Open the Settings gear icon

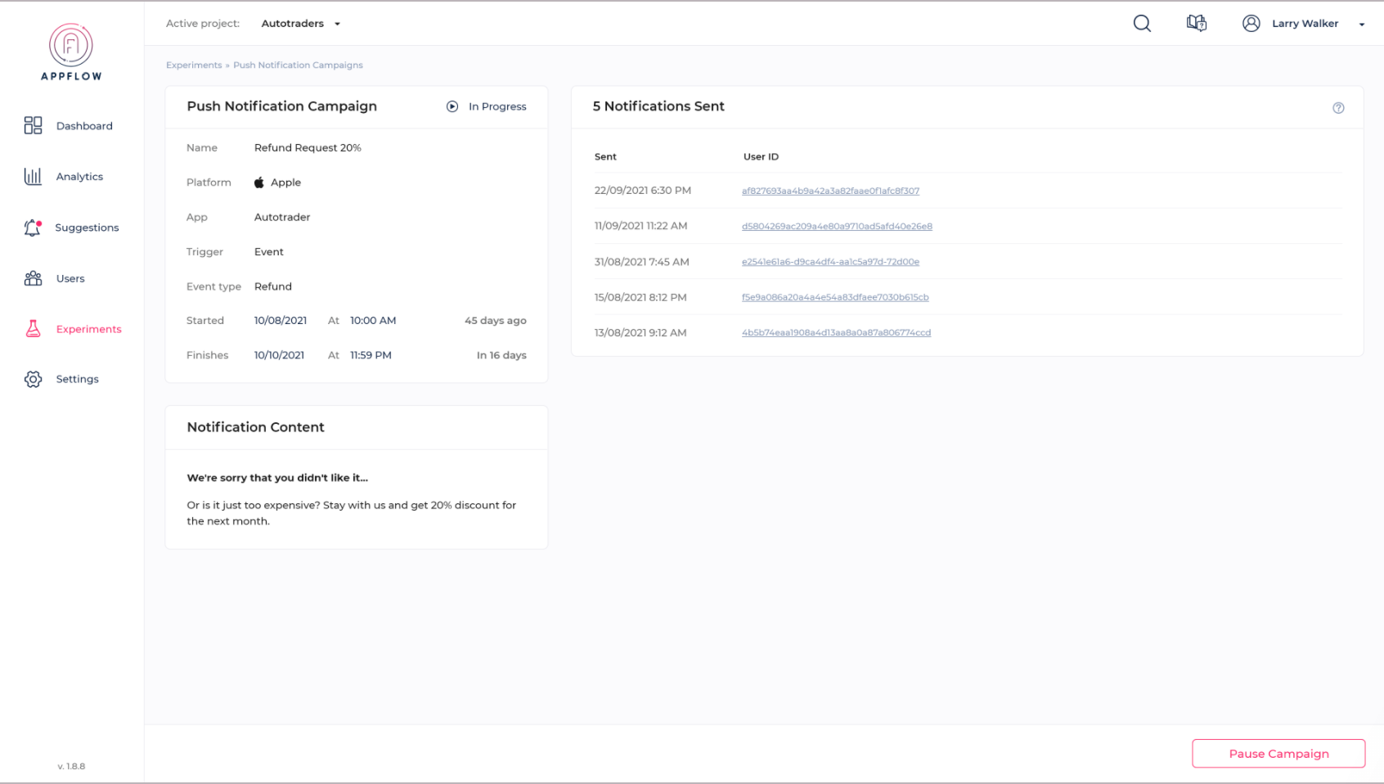33,379
